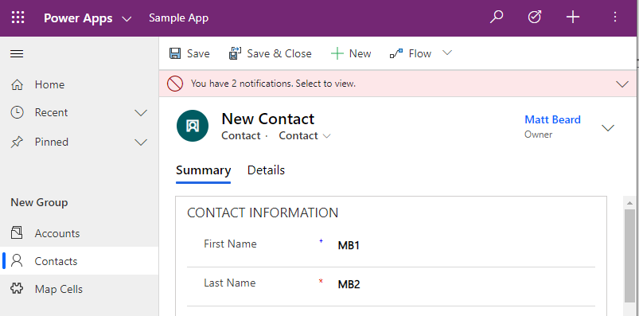Expand the Flow menu chevron

[447, 53]
